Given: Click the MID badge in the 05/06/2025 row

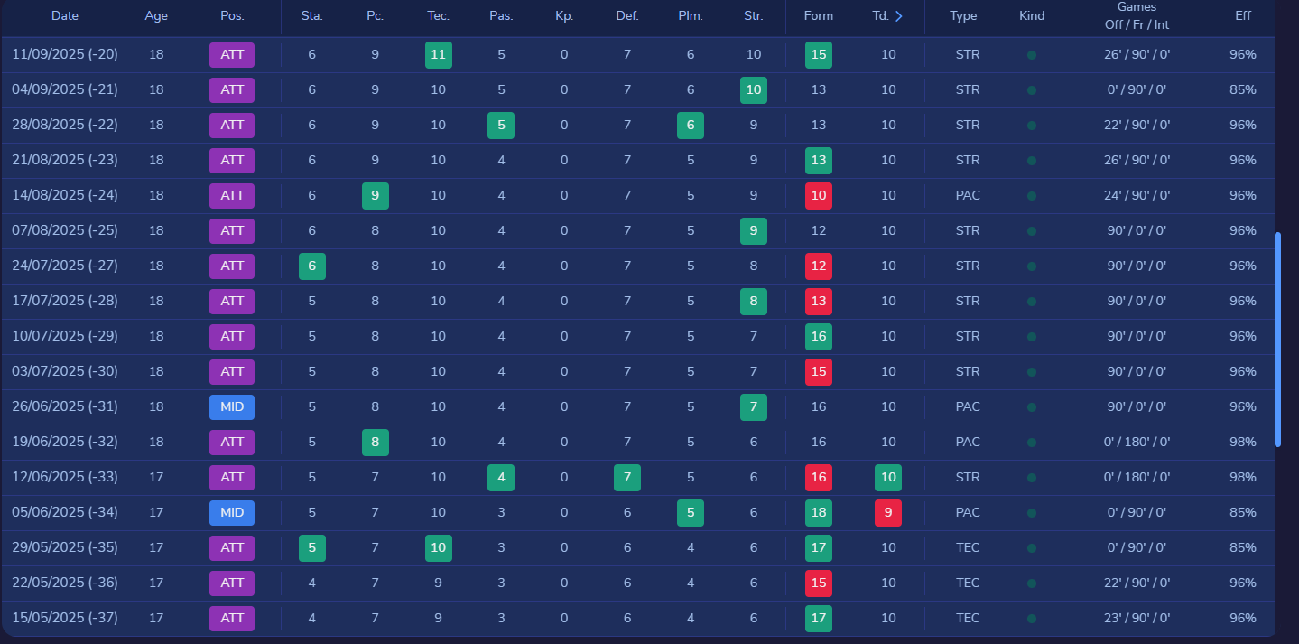Looking at the screenshot, I should point(232,513).
